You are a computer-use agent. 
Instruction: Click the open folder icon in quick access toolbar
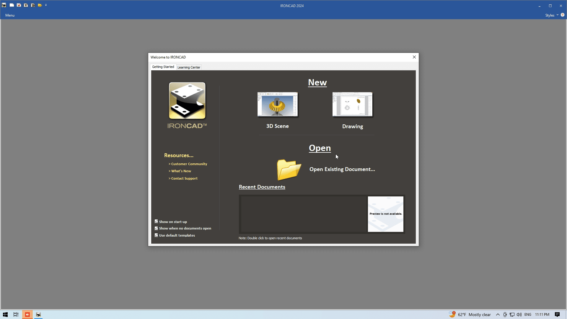[40, 5]
